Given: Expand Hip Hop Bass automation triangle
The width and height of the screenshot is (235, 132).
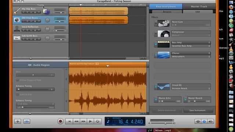Looking at the screenshot, I should 39,12.
